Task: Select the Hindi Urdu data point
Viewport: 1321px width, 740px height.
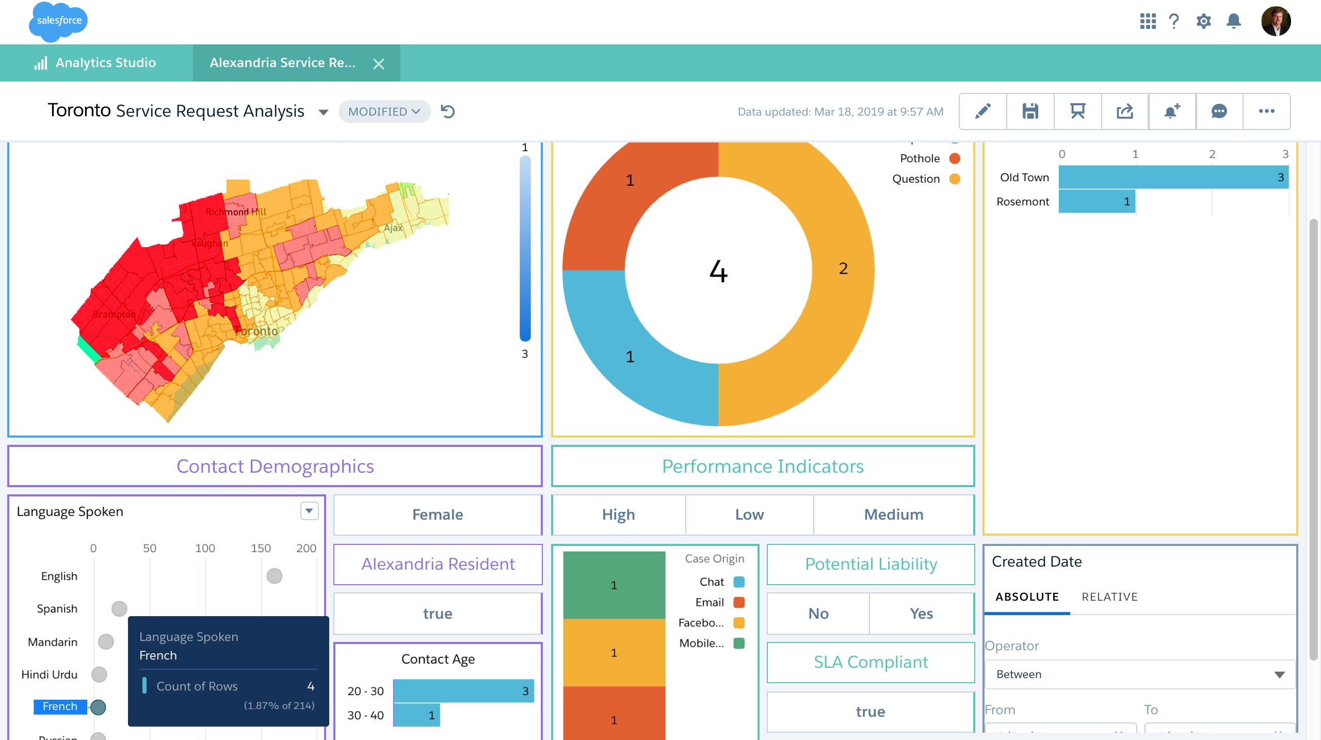Action: 99,674
